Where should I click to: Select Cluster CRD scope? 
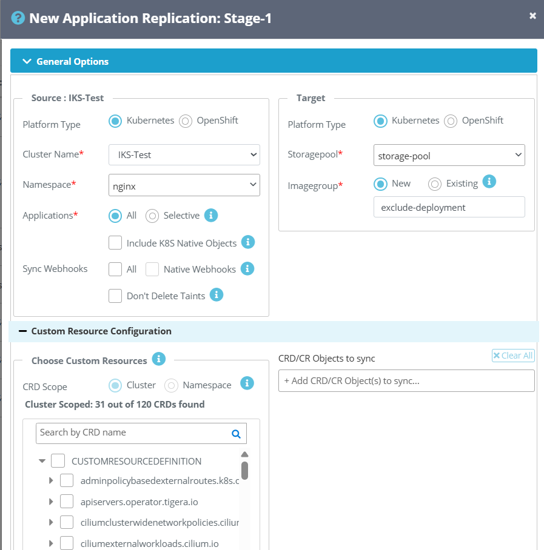click(115, 385)
